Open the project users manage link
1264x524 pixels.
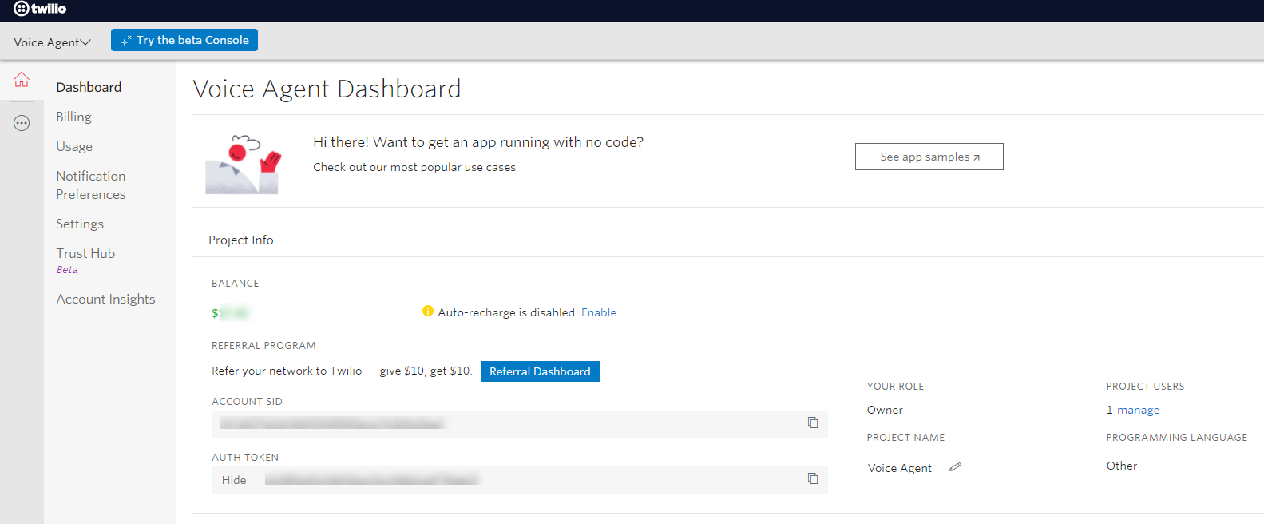coord(1133,410)
